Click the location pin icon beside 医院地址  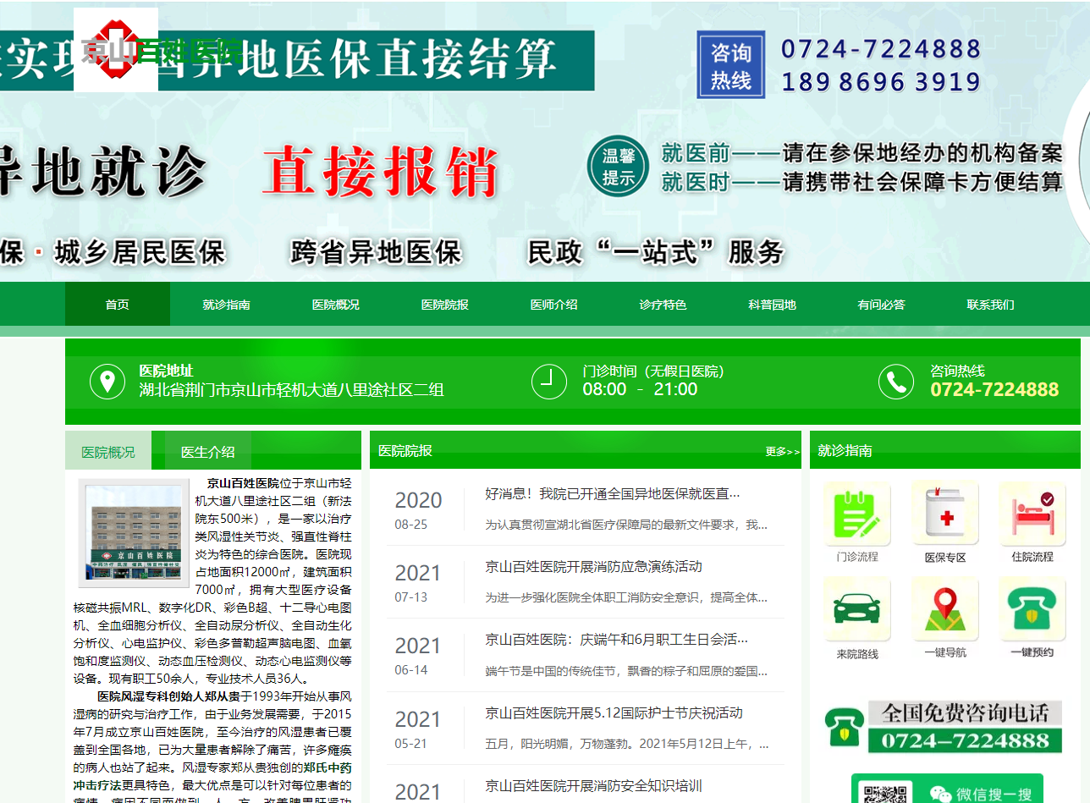tap(107, 382)
